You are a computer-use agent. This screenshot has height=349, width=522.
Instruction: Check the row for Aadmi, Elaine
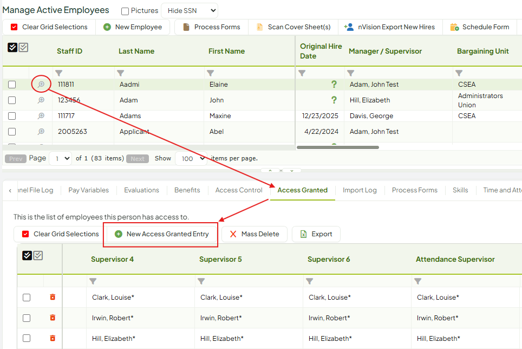tap(12, 85)
